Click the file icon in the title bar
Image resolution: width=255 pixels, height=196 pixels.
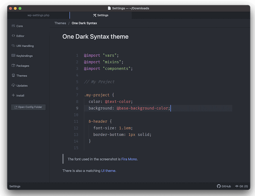(109, 8)
